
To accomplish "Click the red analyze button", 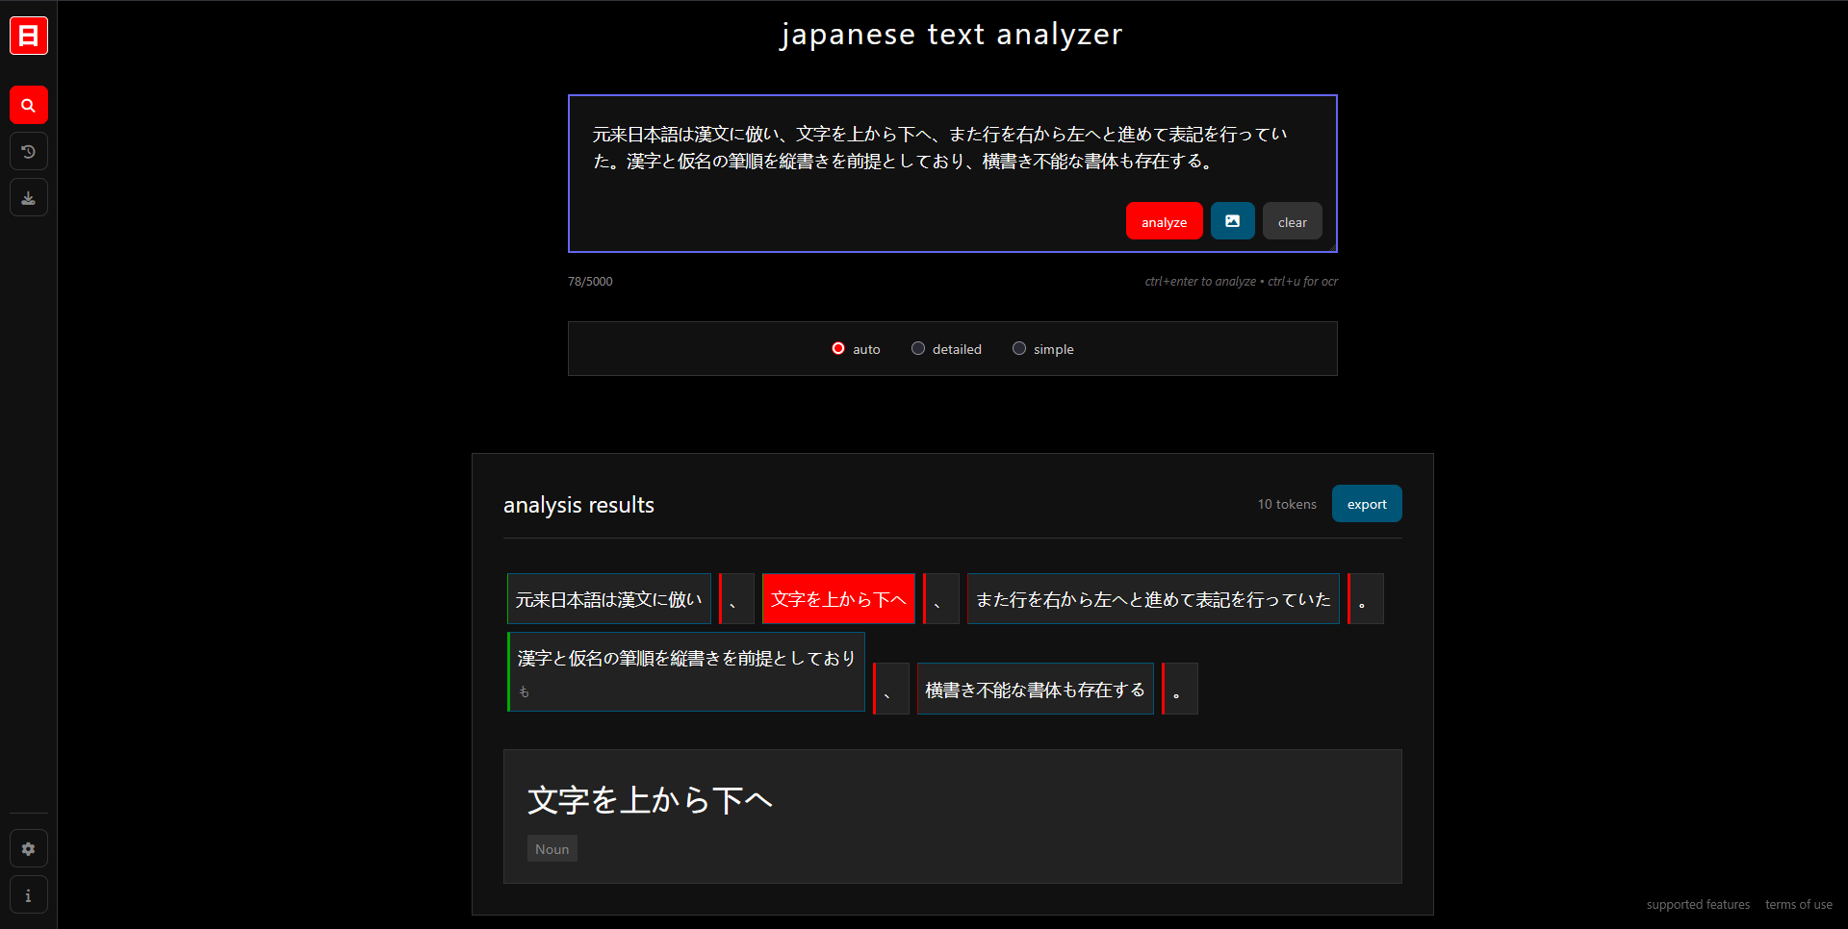I will (x=1164, y=221).
